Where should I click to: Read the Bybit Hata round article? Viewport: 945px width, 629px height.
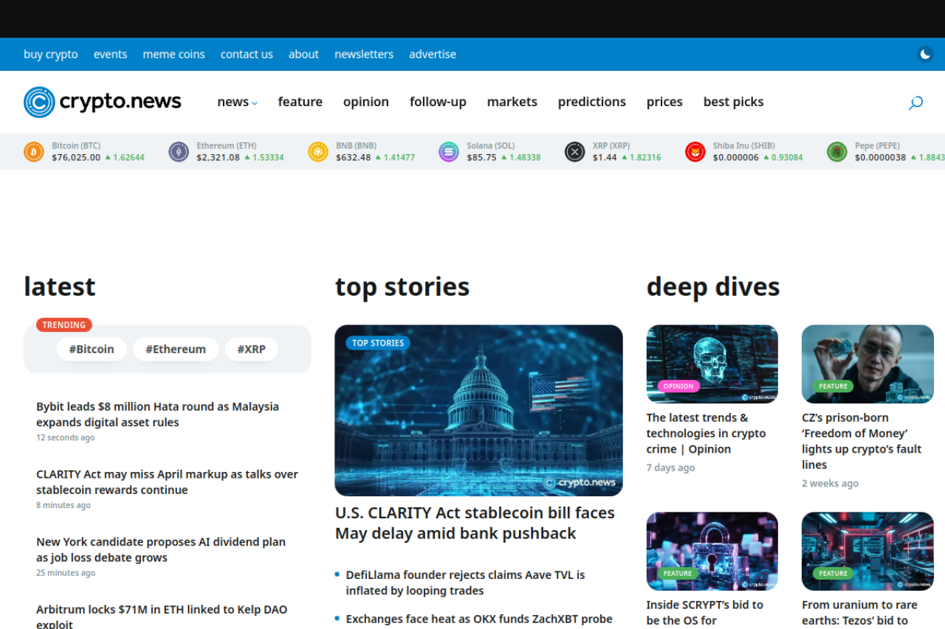157,414
